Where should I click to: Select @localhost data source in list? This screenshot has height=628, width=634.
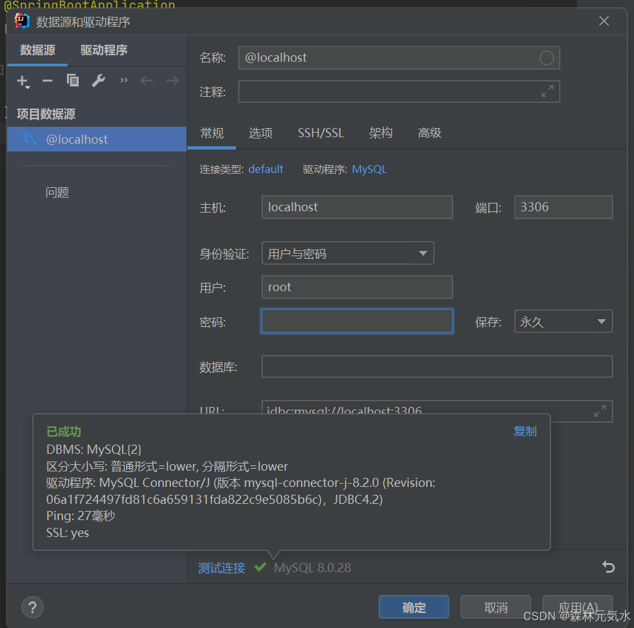click(x=97, y=139)
